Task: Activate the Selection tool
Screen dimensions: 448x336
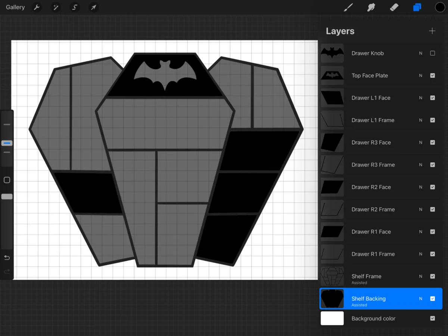Action: tap(74, 7)
